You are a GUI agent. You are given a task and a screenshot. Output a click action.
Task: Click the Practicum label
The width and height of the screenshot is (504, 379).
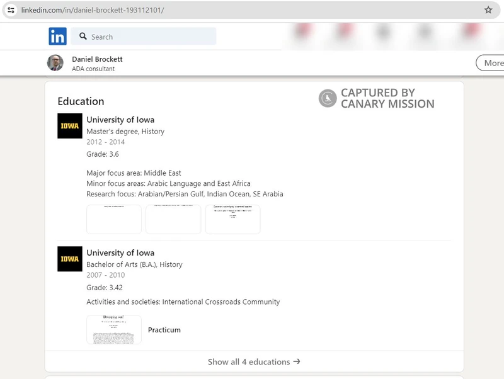point(164,330)
